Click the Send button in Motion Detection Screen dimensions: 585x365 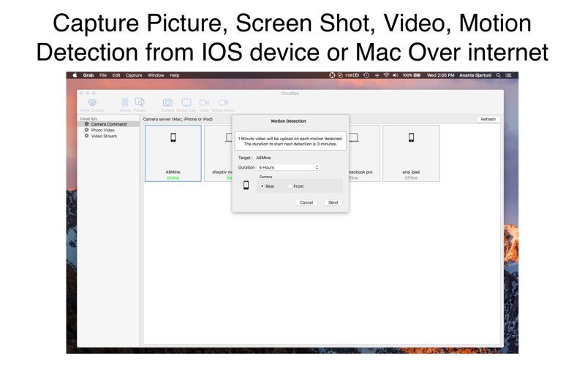(x=333, y=203)
